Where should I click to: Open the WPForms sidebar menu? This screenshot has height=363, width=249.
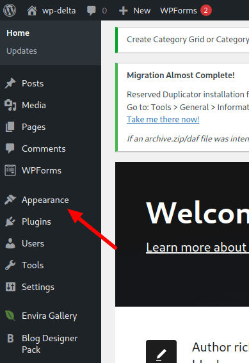pos(42,170)
